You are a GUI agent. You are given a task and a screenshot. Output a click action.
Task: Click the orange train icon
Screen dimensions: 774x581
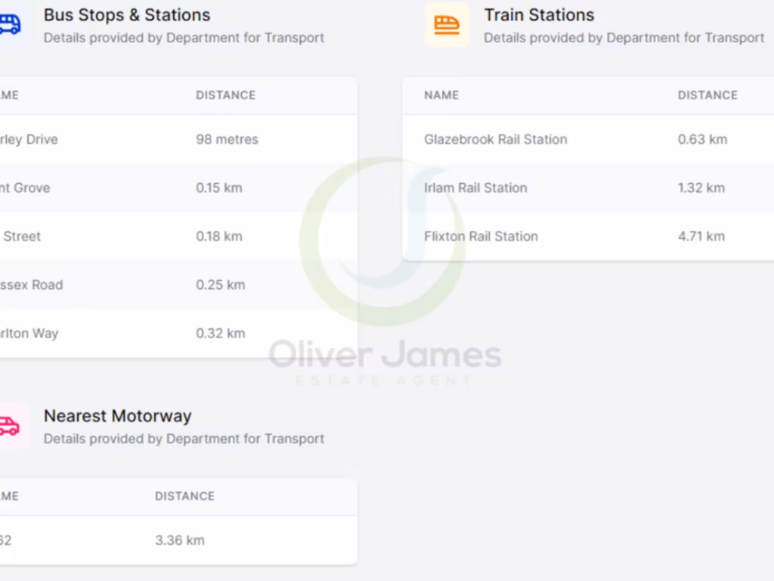447,24
